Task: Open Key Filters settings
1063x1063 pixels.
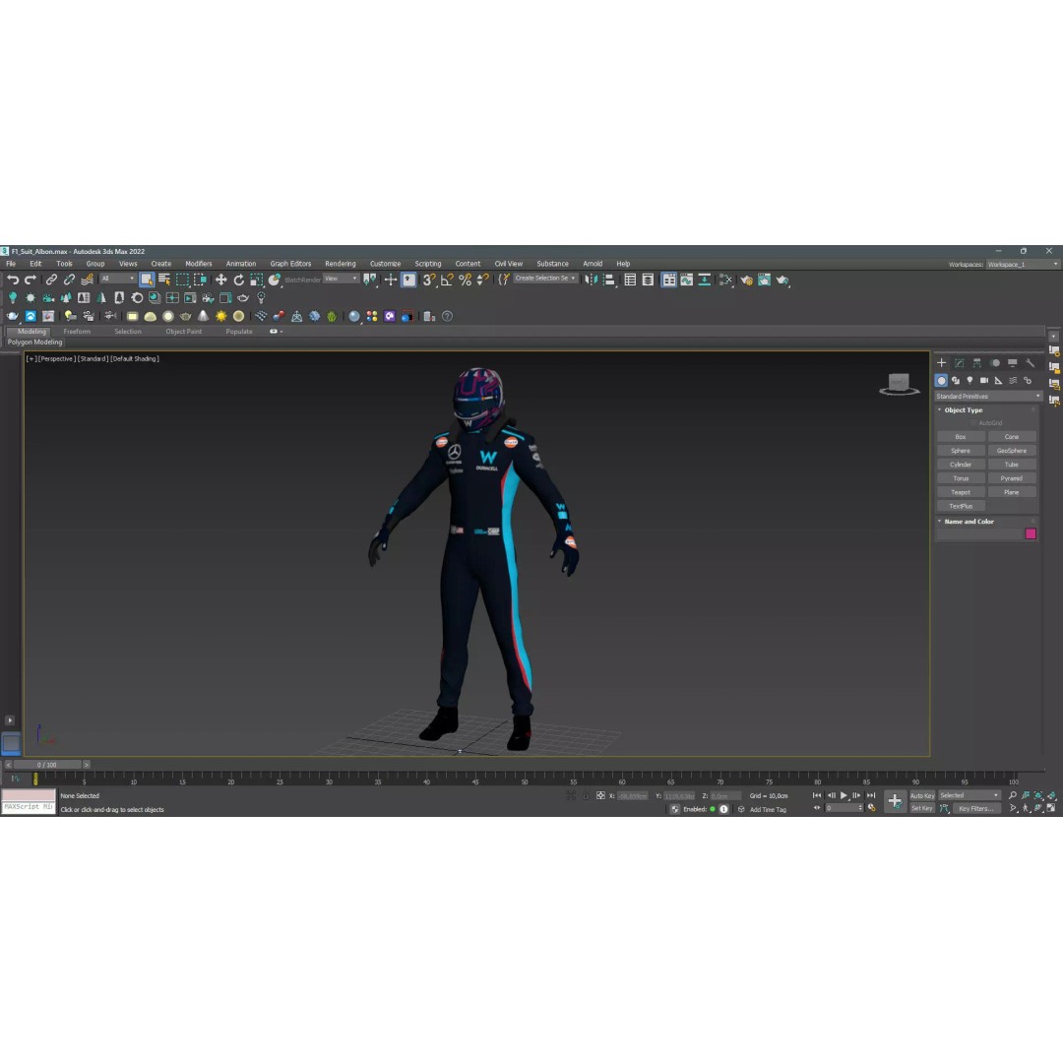Action: click(975, 808)
